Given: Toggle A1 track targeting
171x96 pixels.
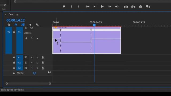Looking at the screenshot, I should 20,57.
